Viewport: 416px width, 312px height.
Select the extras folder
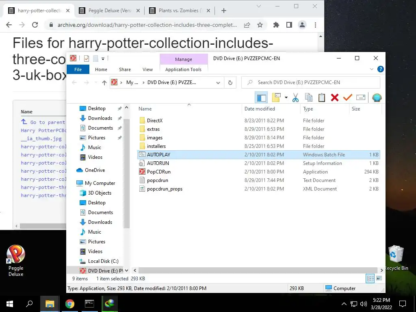click(153, 129)
